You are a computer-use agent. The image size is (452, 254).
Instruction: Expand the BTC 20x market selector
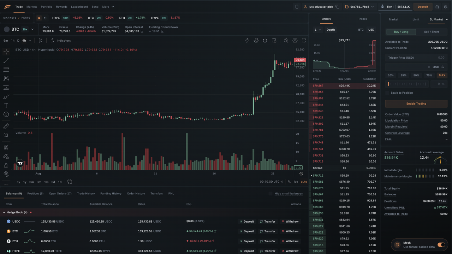tap(19, 29)
